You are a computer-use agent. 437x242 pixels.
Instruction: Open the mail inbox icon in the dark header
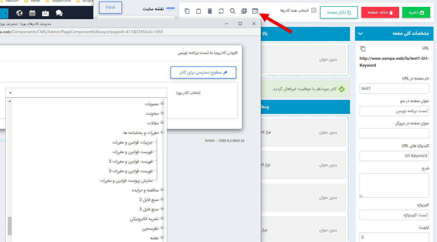pyautogui.click(x=45, y=13)
